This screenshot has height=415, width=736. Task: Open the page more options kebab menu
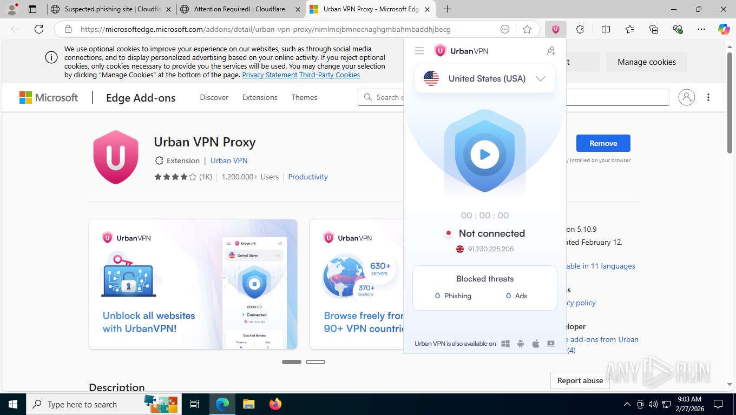pos(708,97)
